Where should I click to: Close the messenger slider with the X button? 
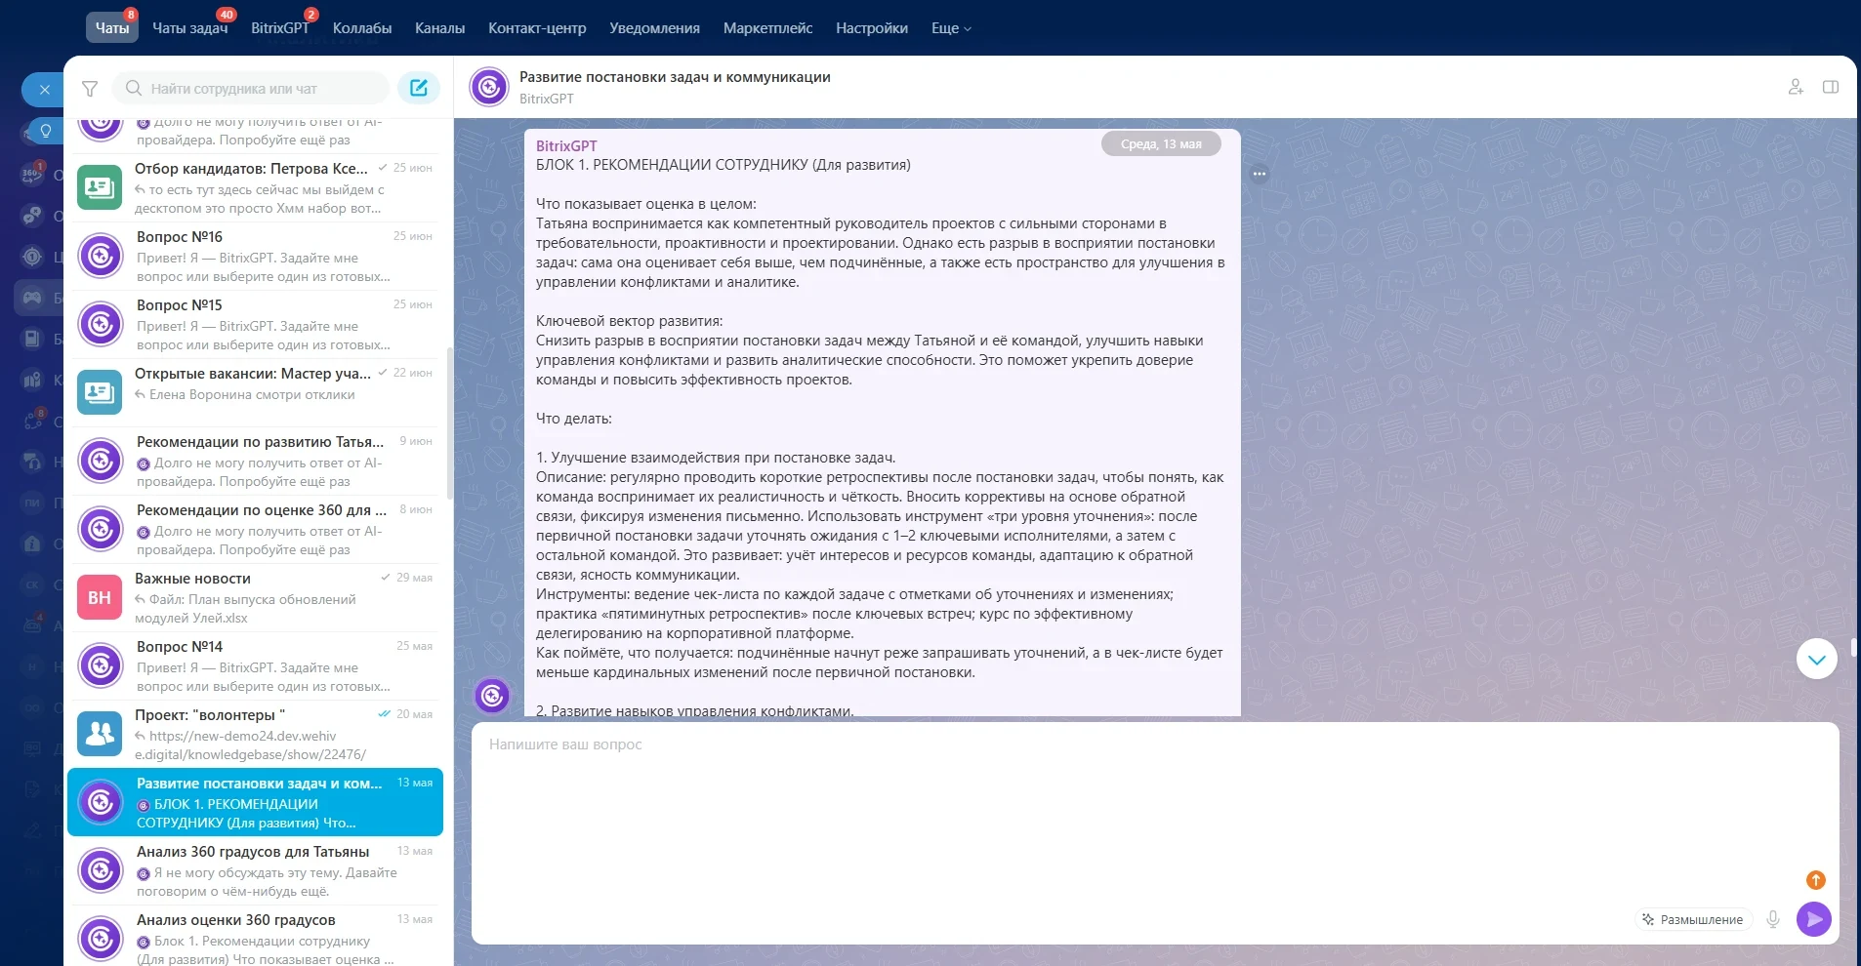[44, 90]
